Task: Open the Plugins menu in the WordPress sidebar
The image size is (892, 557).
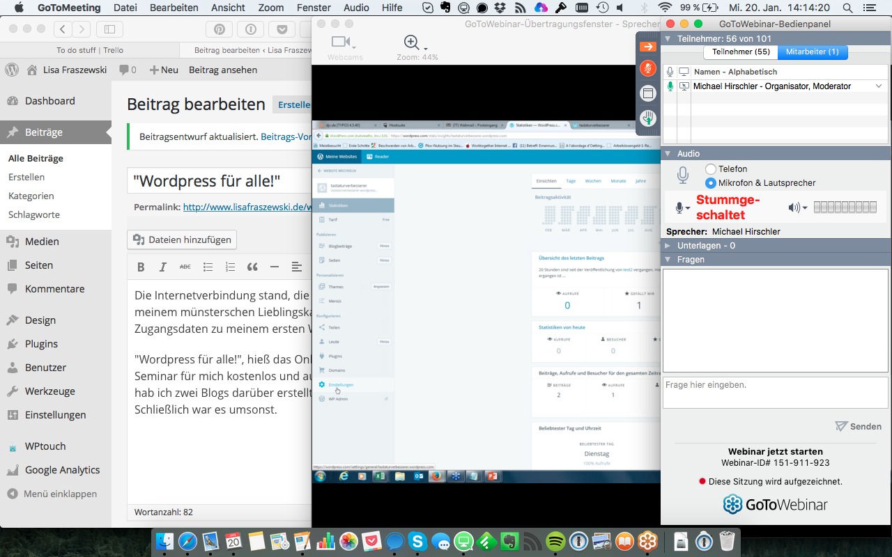Action: [x=41, y=344]
